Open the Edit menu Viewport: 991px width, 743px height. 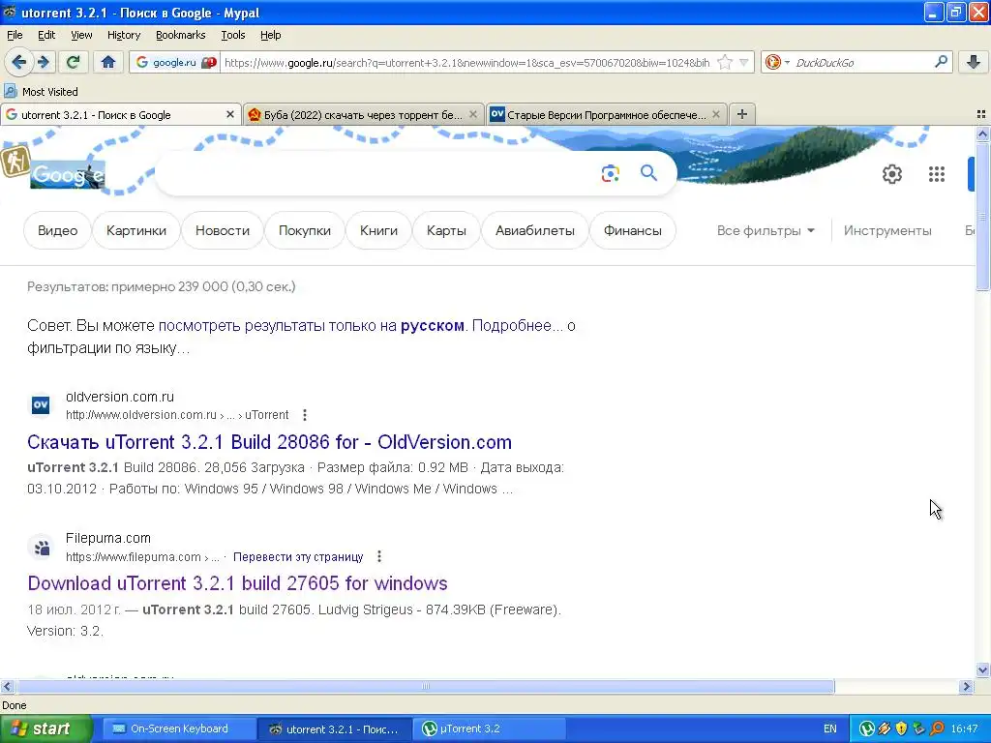(x=46, y=35)
